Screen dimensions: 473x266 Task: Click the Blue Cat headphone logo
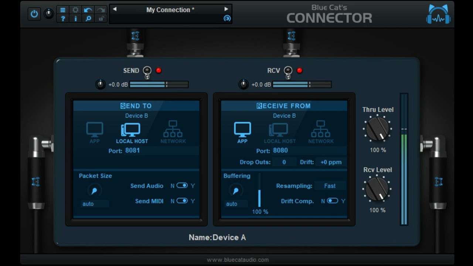pyautogui.click(x=438, y=14)
